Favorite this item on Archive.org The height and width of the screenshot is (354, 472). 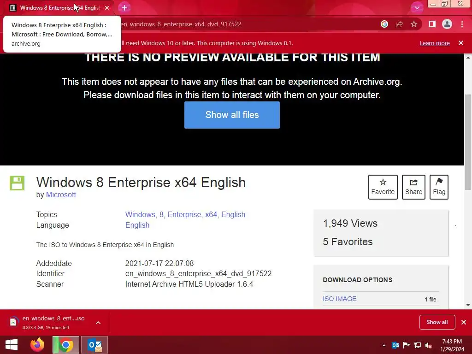[x=383, y=187]
